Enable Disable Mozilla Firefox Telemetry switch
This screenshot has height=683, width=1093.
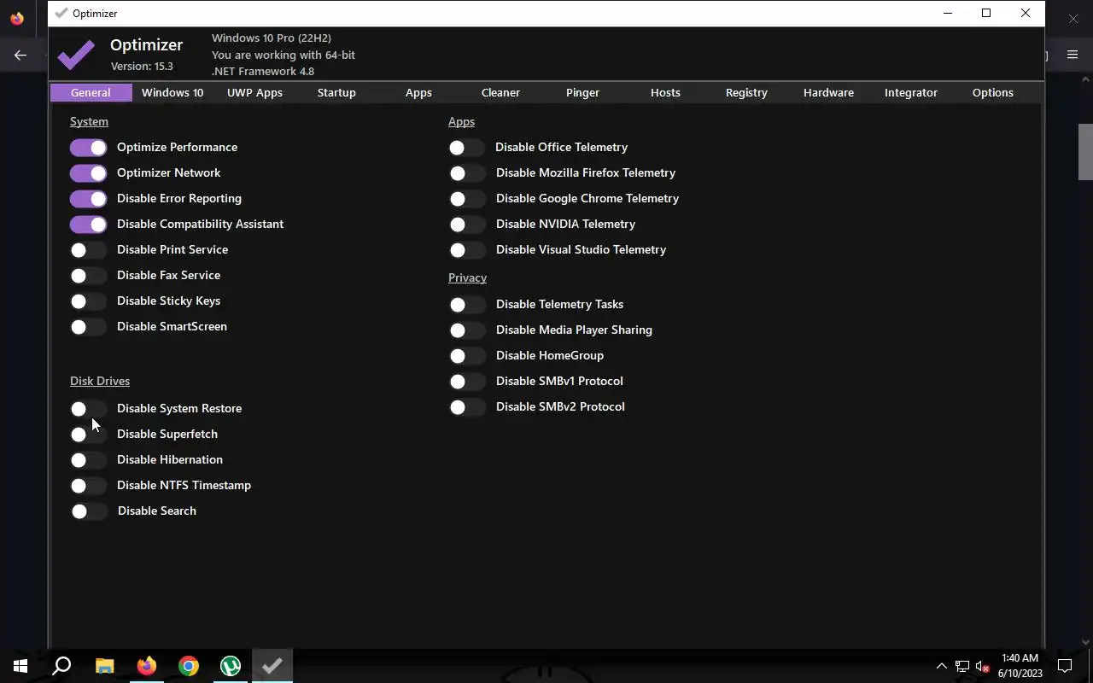pyautogui.click(x=467, y=173)
